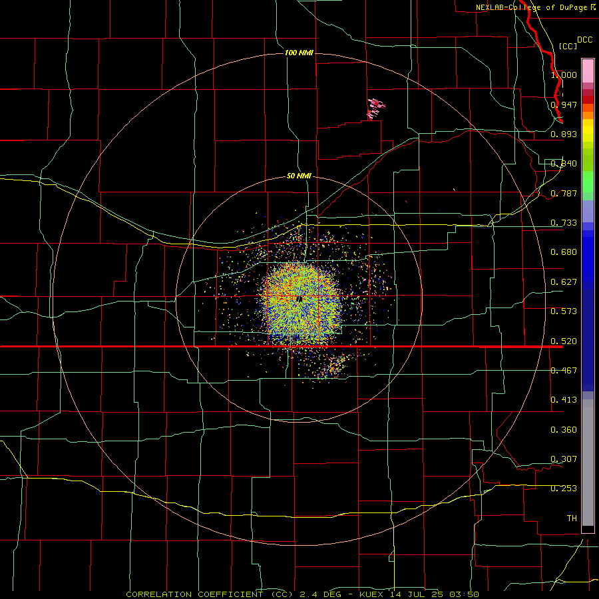
Task: Click the NEXLAB-College of DuPage label
Action: 532,7
